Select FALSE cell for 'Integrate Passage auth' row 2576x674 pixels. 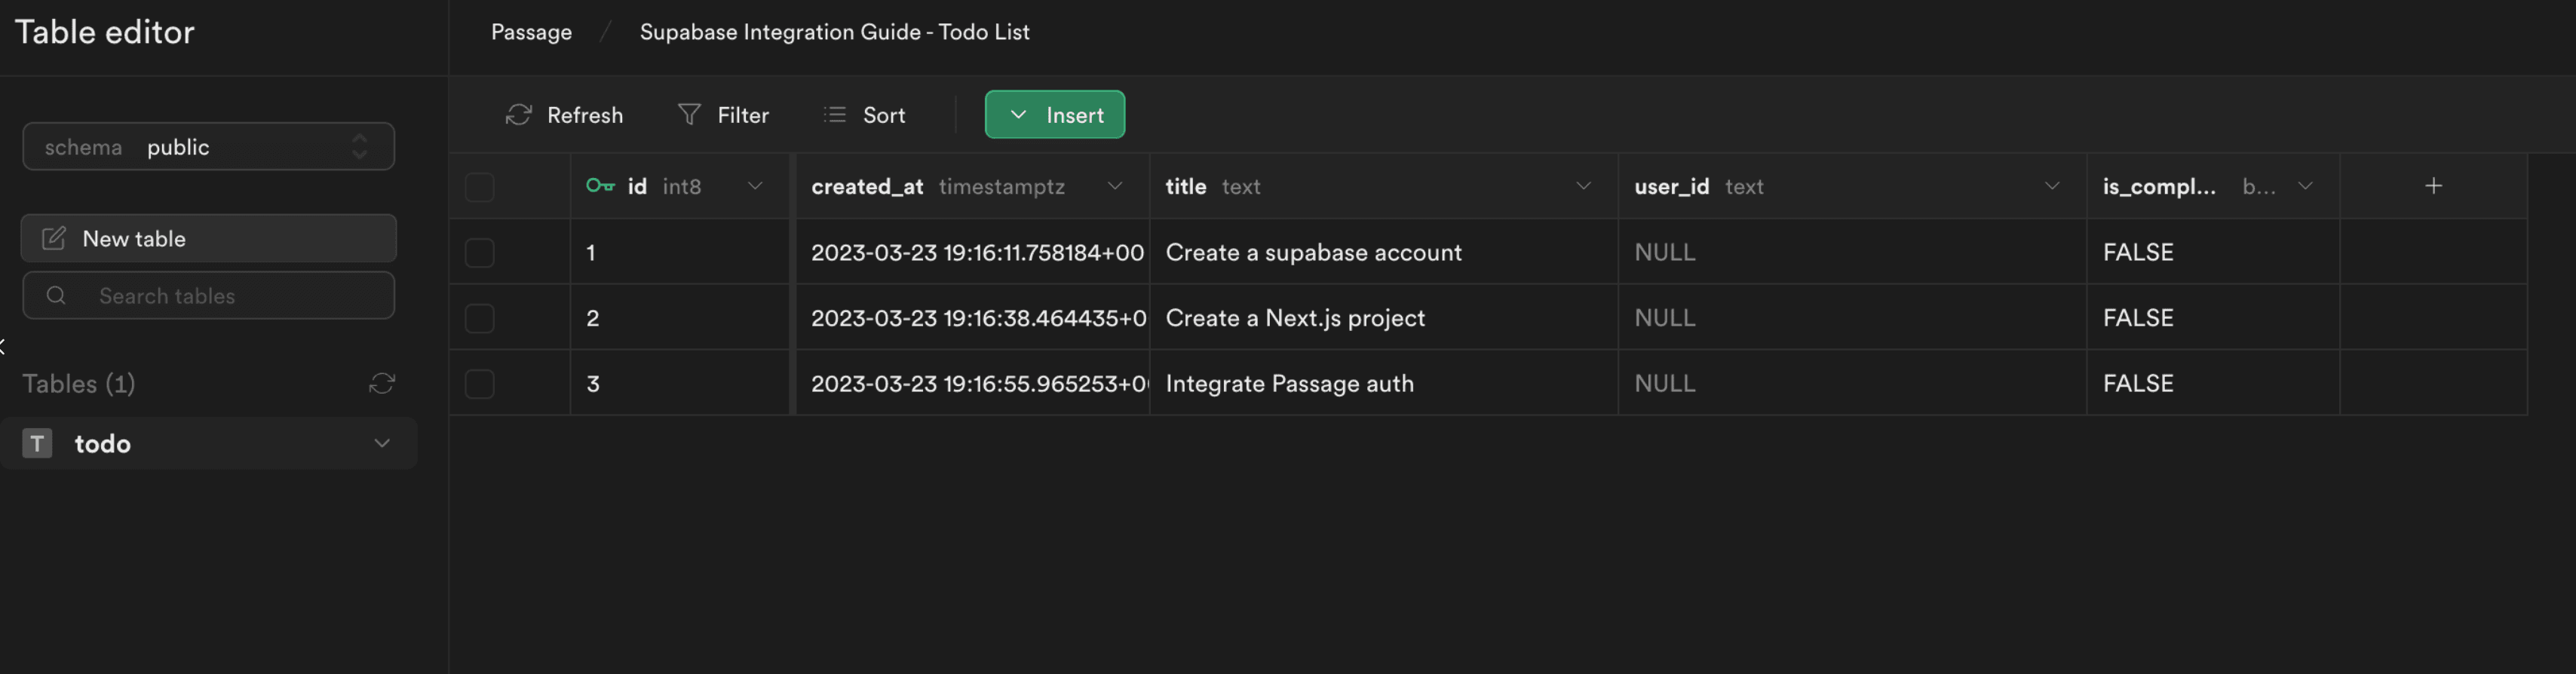[2213, 383]
